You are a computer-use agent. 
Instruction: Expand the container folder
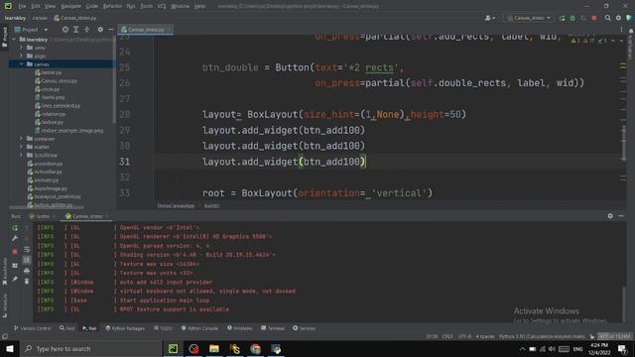coord(22,139)
